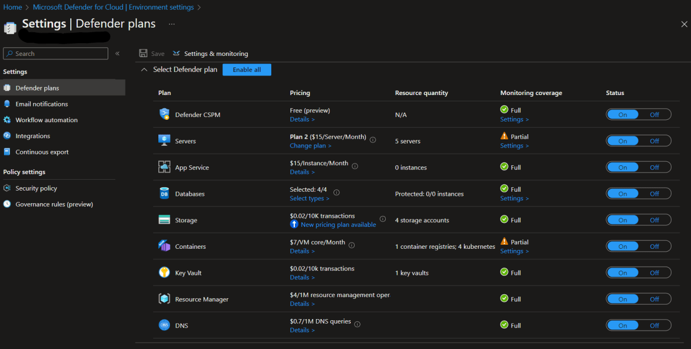This screenshot has width=691, height=349.
Task: Open Settings link for Databases coverage
Action: click(x=514, y=199)
